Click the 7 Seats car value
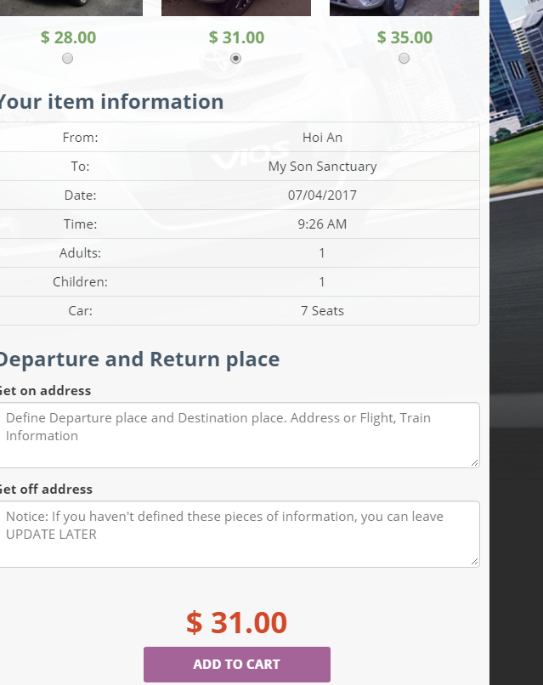 pos(322,311)
